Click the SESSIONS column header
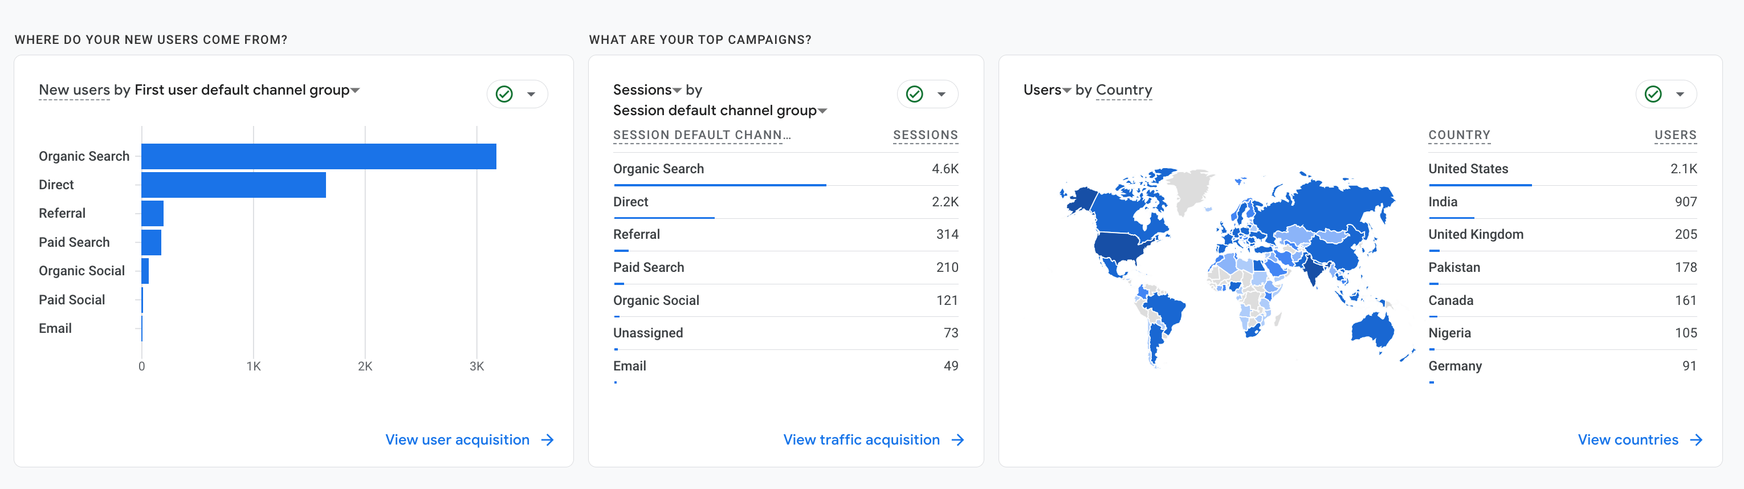1744x489 pixels. coord(925,136)
